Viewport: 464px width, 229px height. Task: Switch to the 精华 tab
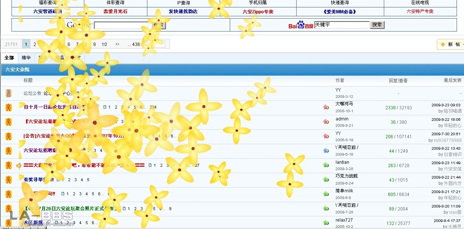26,58
